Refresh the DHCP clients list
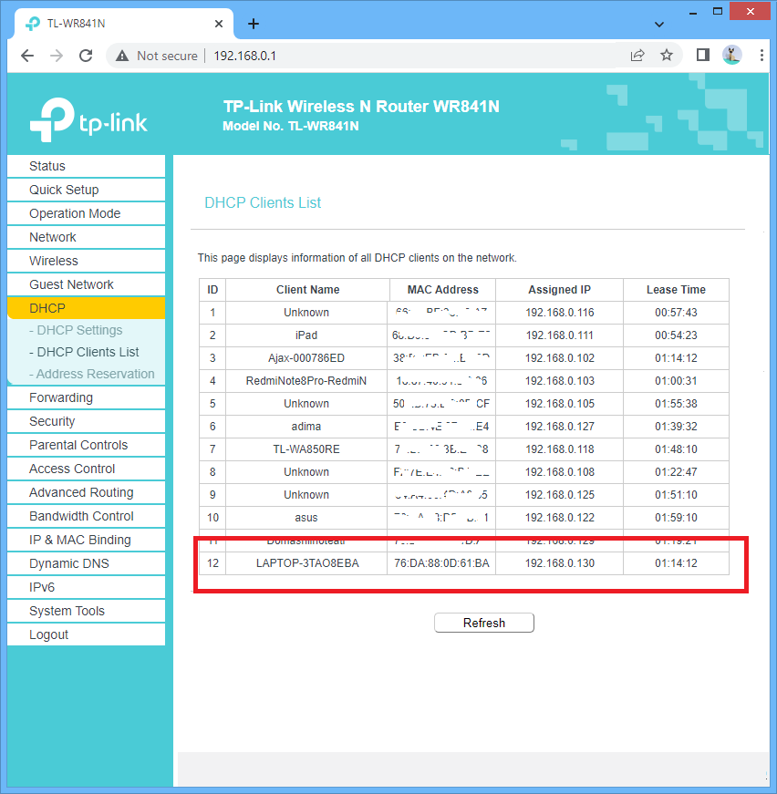777x794 pixels. (x=484, y=623)
